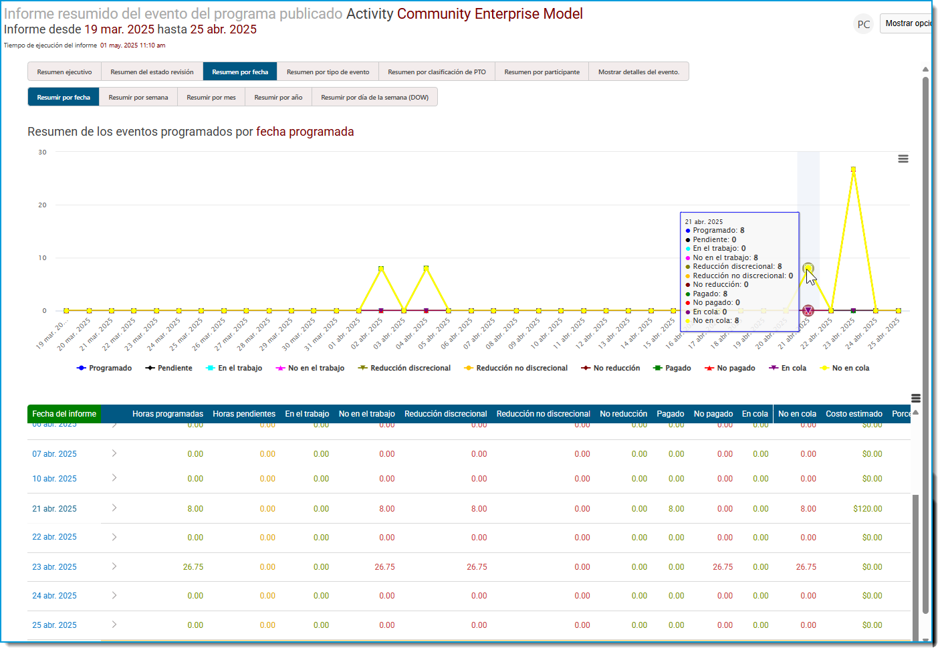Viewport: 942px width, 652px height.
Task: Open the 25 abr. 2025 date link
Action: point(54,625)
